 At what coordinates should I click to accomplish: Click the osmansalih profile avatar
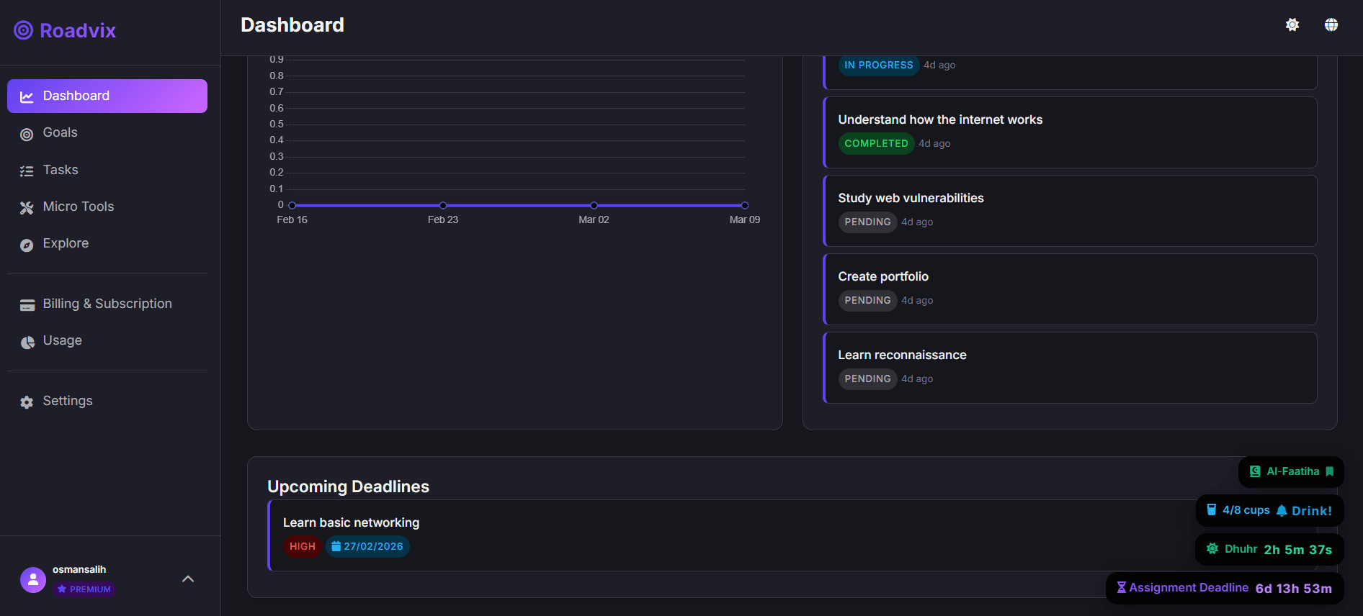pyautogui.click(x=33, y=580)
